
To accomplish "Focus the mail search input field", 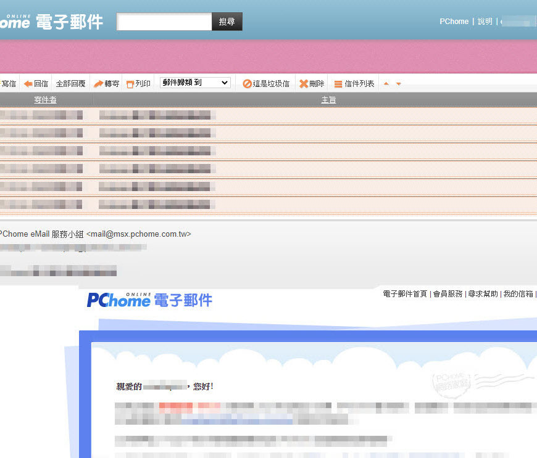I will pyautogui.click(x=164, y=22).
